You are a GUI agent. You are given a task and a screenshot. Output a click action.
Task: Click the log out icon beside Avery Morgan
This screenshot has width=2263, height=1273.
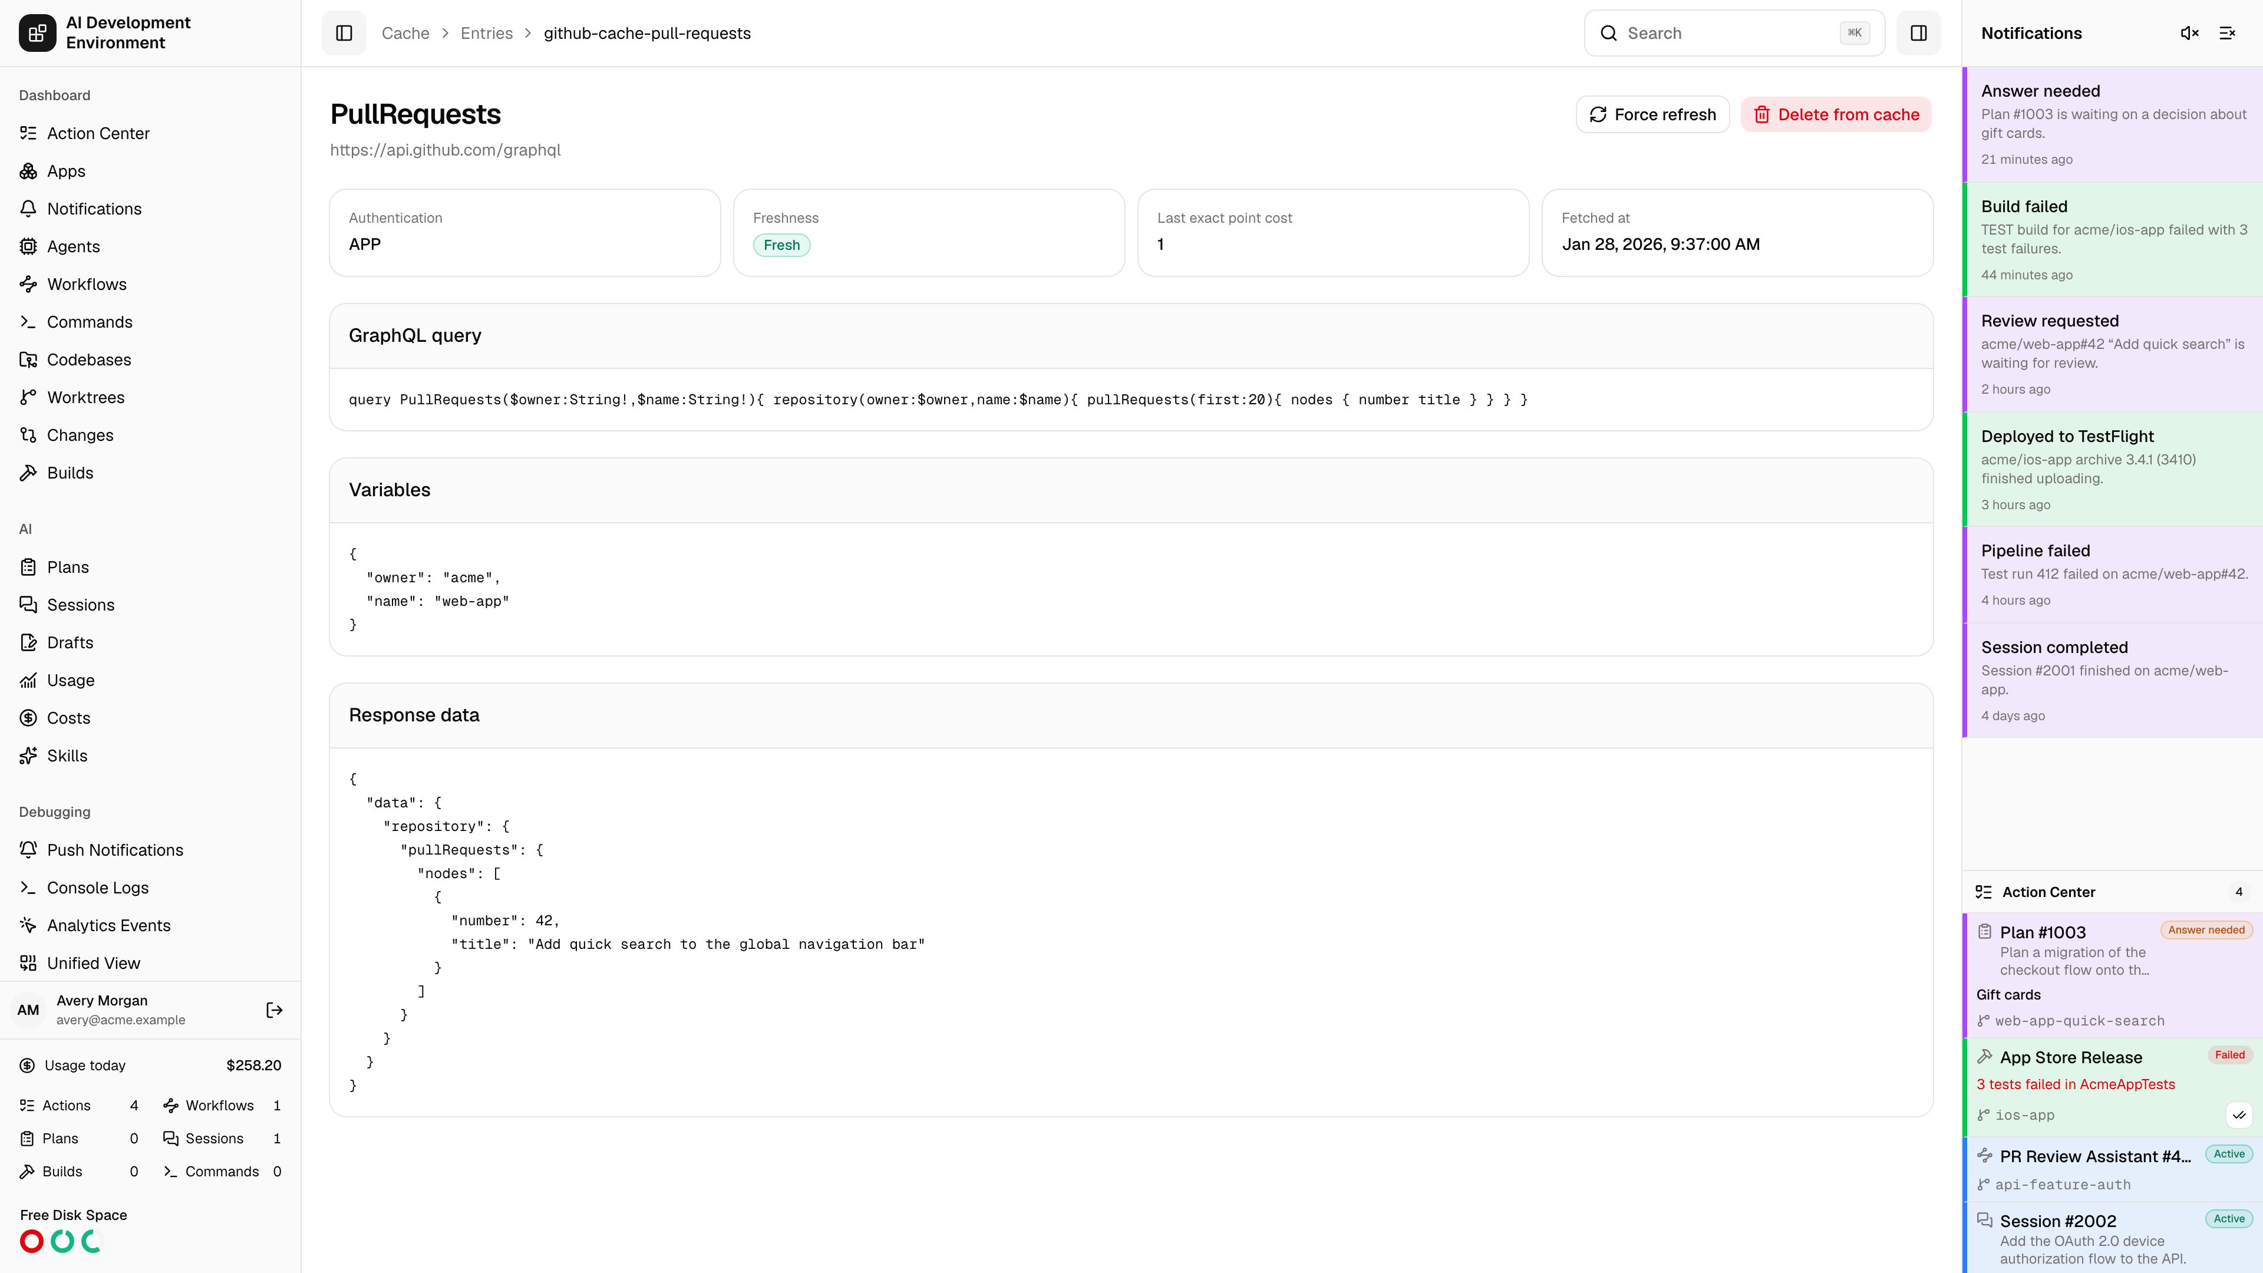point(274,1010)
